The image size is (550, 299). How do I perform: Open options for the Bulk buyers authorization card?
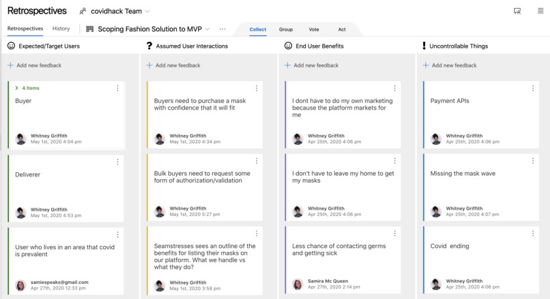click(257, 161)
